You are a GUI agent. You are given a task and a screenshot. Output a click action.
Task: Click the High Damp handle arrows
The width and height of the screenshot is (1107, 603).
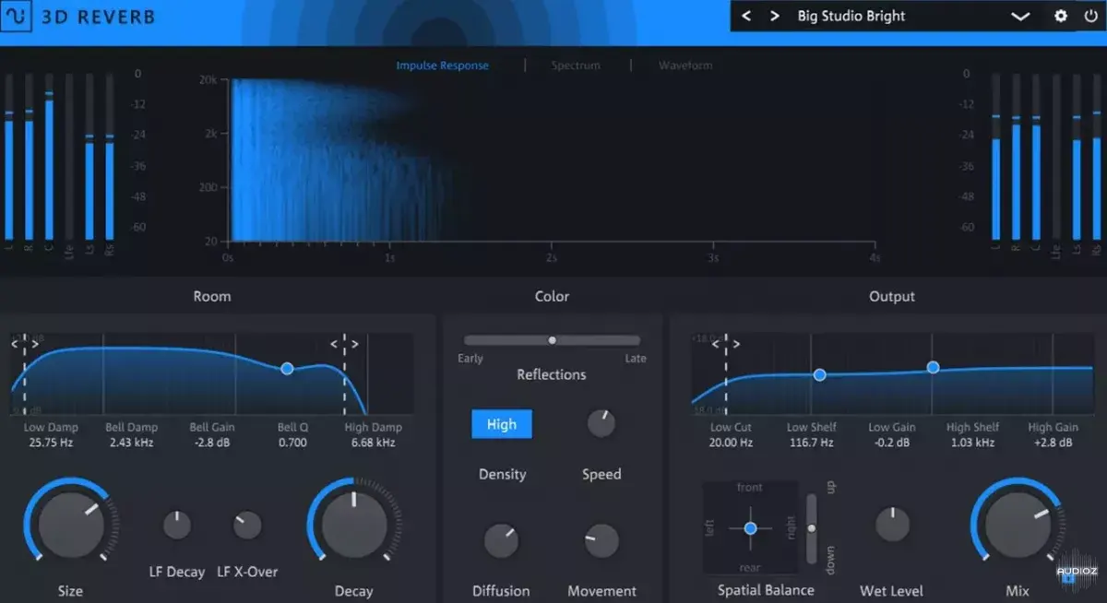click(x=345, y=344)
